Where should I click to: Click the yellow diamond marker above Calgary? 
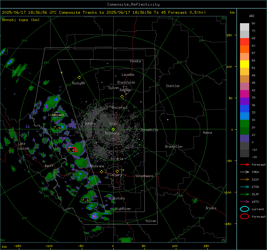click(x=117, y=171)
